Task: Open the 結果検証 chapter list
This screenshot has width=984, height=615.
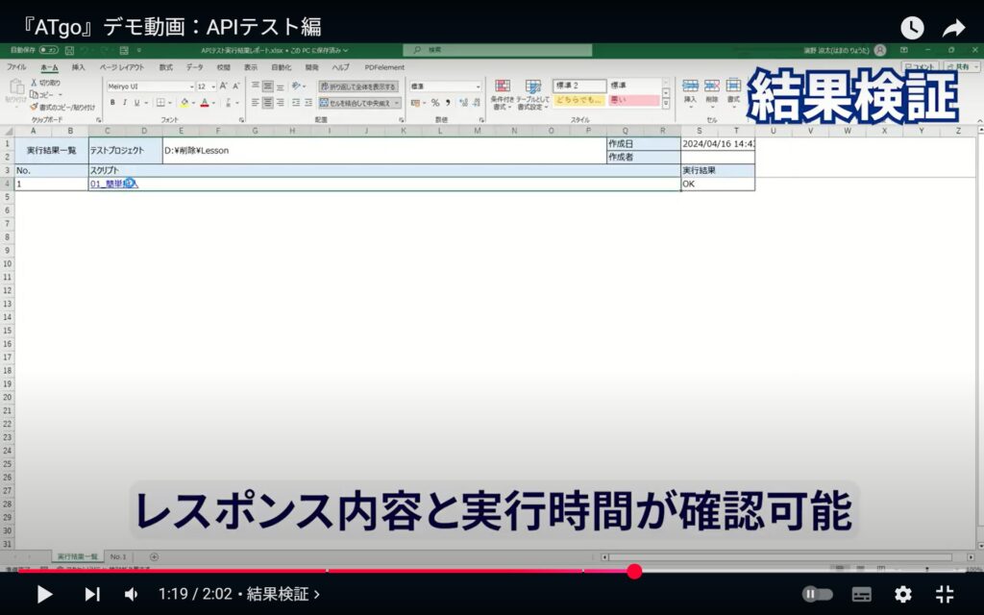Action: pyautogui.click(x=283, y=594)
